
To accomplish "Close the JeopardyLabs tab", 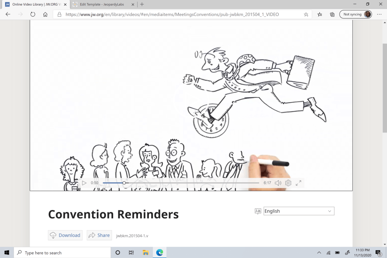I will tap(132, 4).
